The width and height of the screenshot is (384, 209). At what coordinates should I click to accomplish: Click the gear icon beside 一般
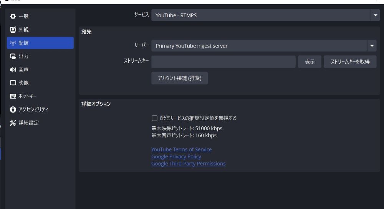(x=13, y=17)
